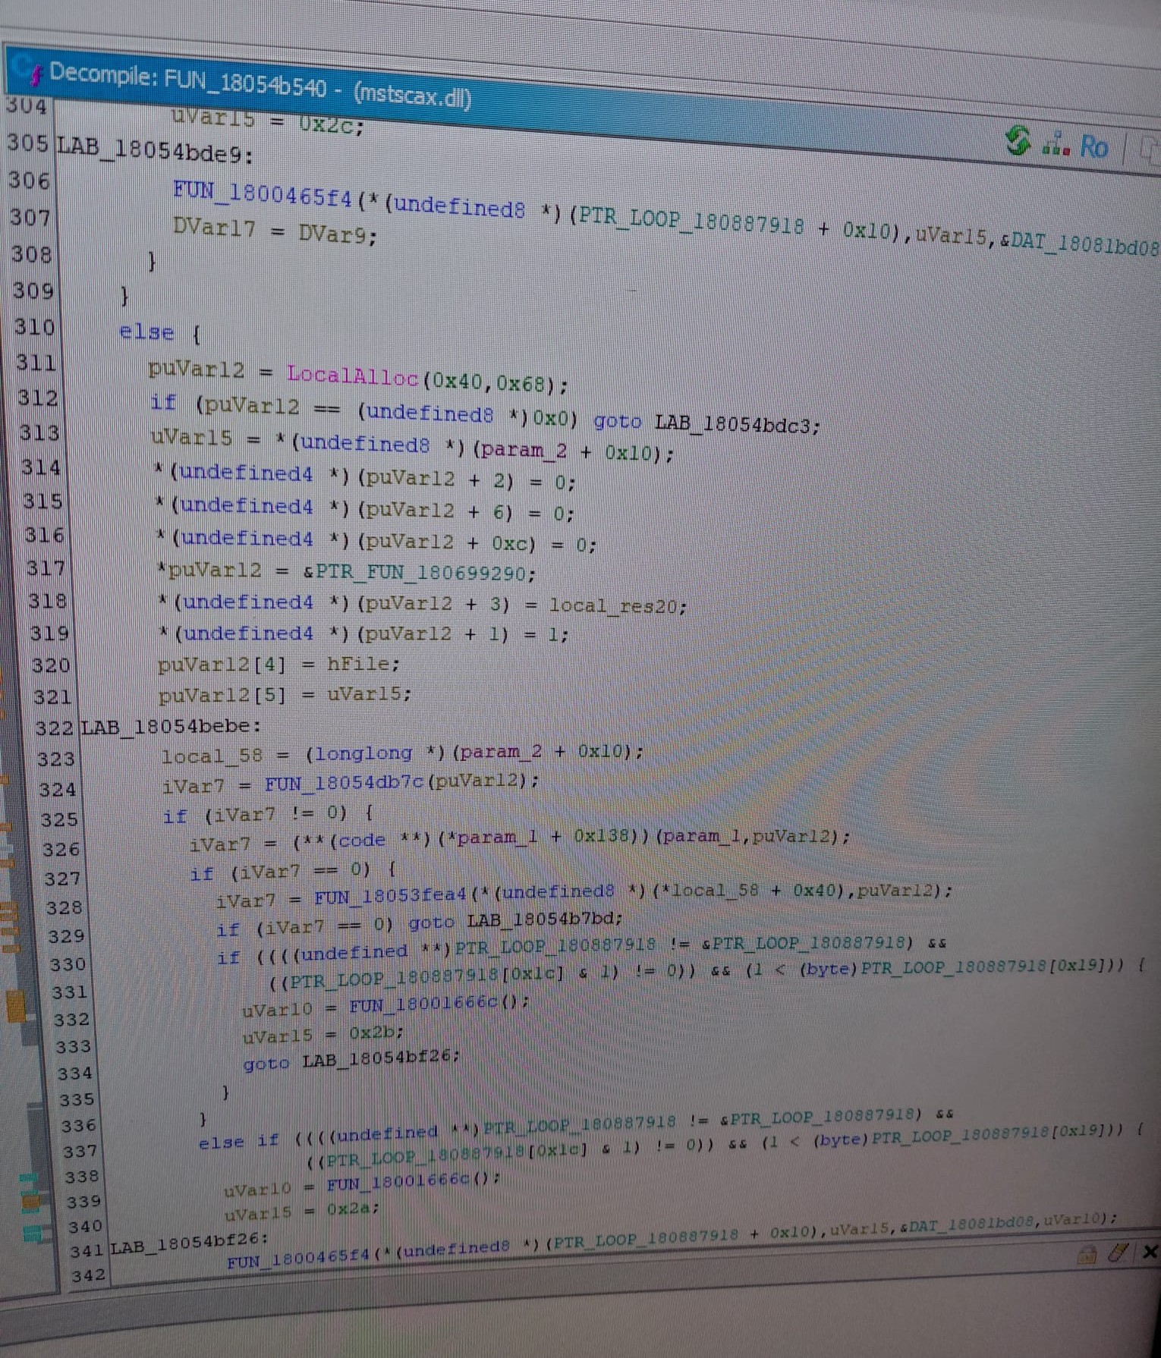This screenshot has width=1161, height=1358.
Task: Click &DAT_18081bd08 on line 306
Action: tap(1079, 244)
